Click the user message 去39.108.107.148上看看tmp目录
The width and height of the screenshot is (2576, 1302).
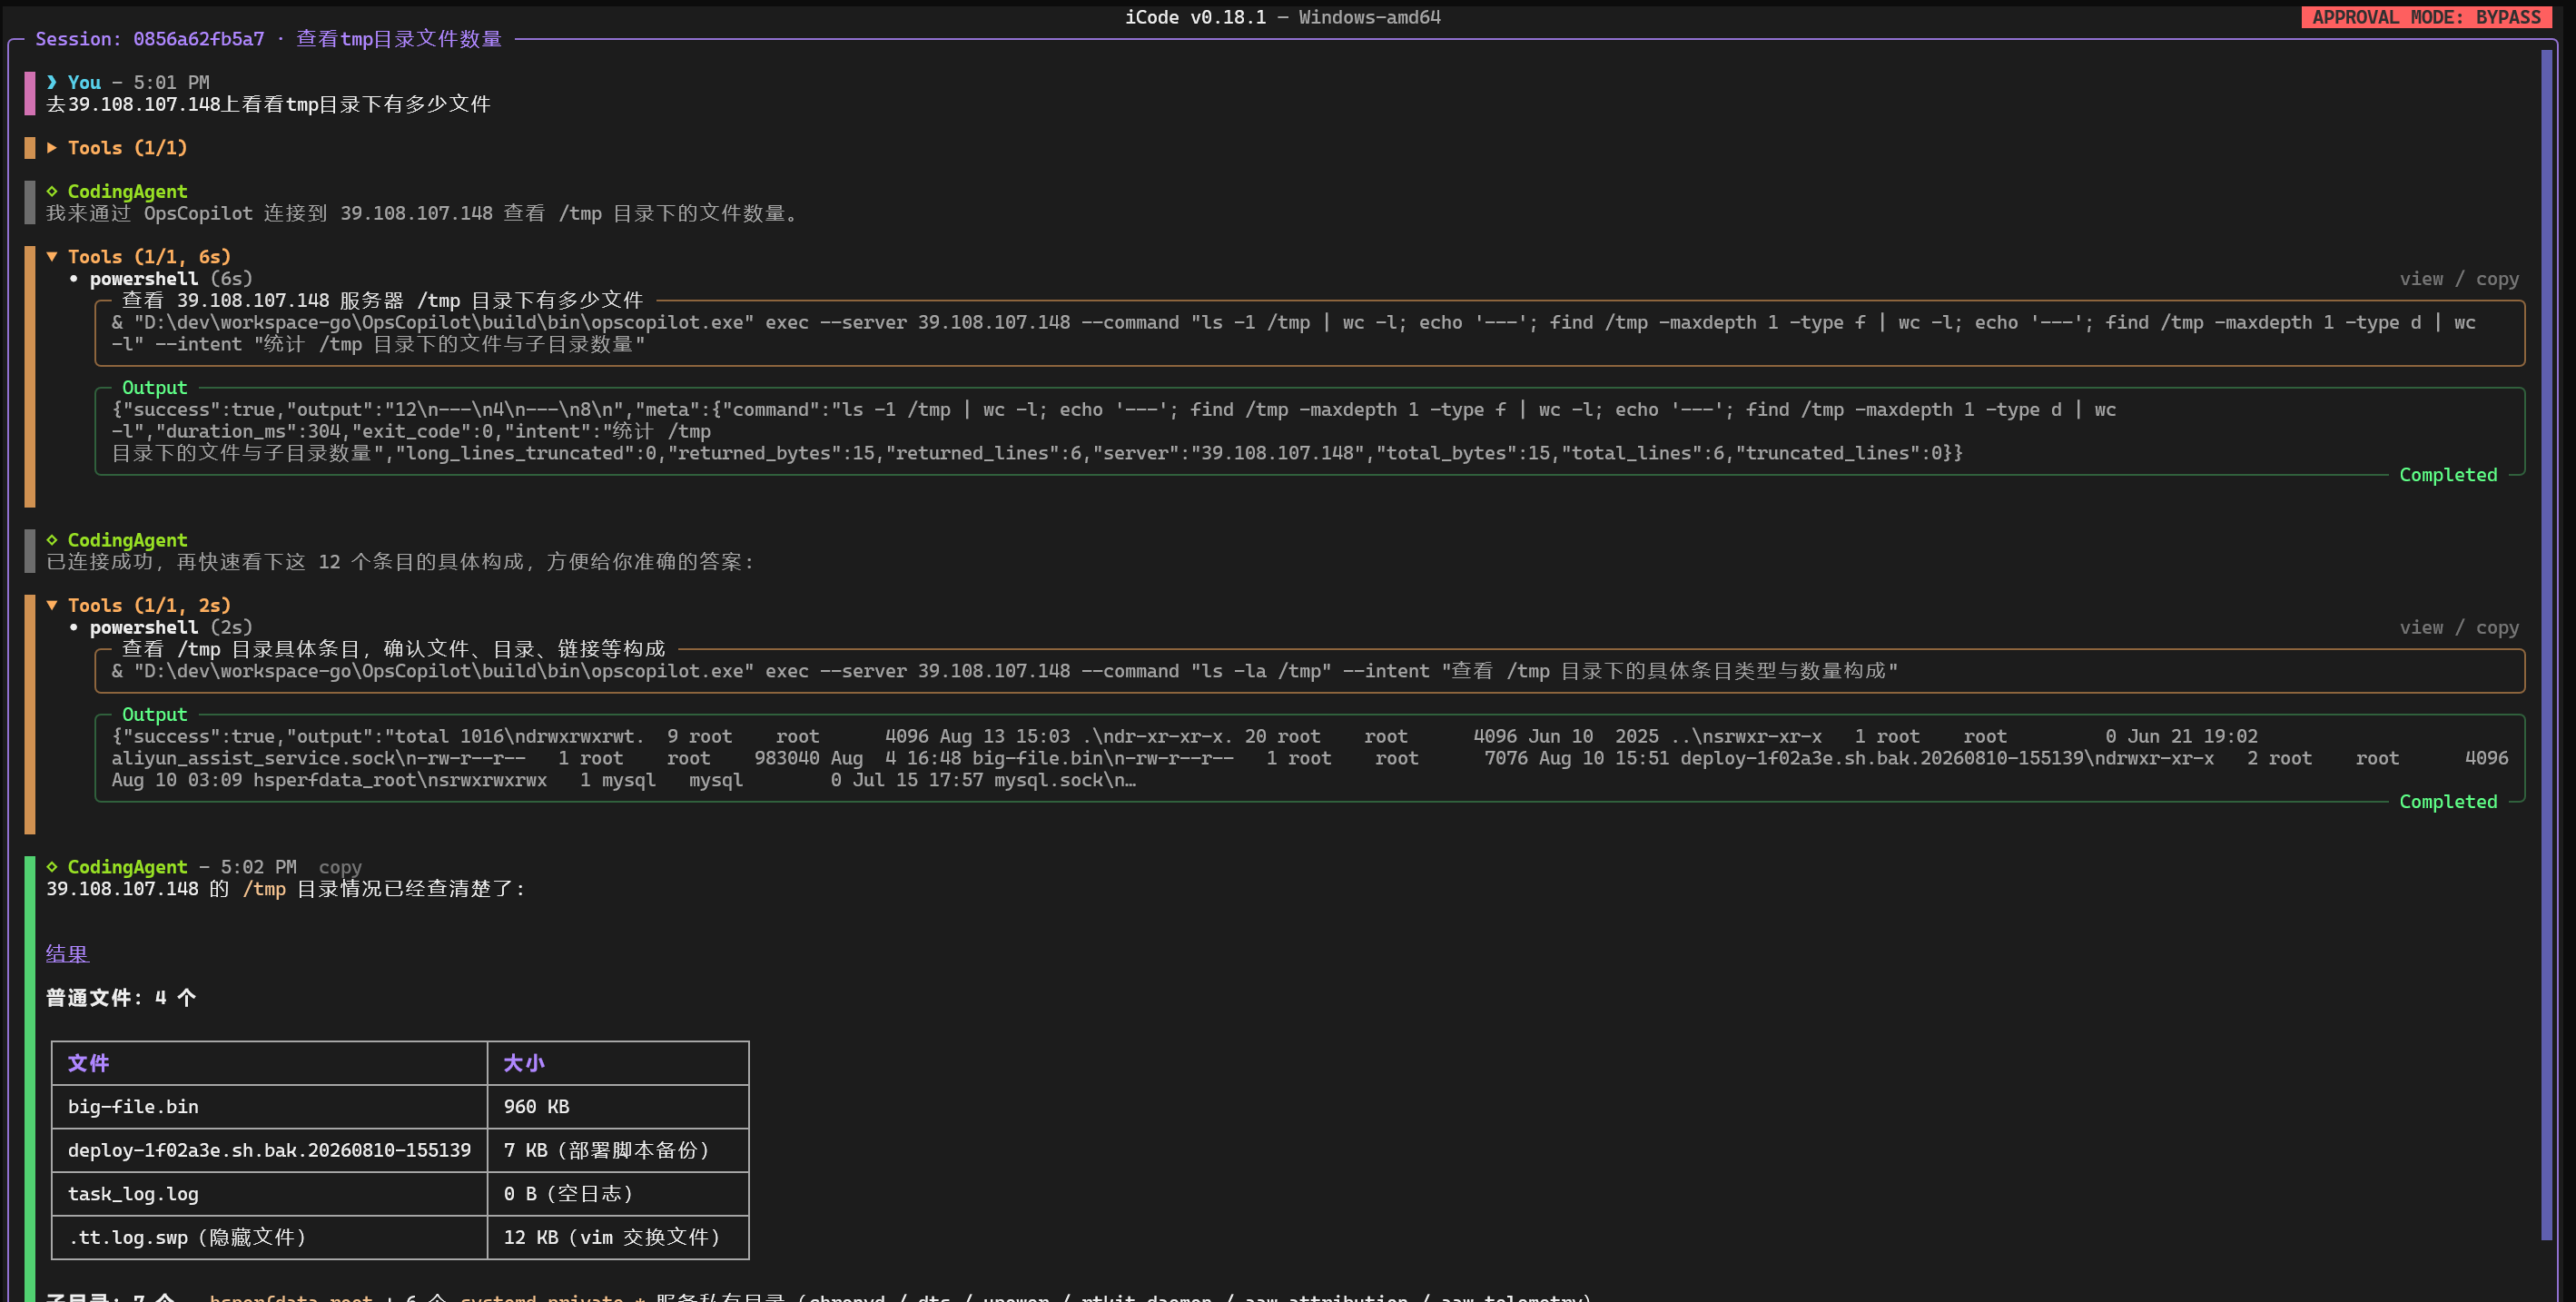268,104
